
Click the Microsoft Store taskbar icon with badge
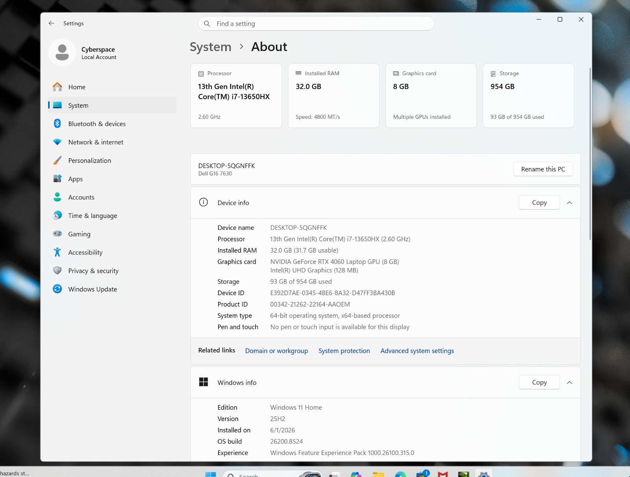click(422, 473)
